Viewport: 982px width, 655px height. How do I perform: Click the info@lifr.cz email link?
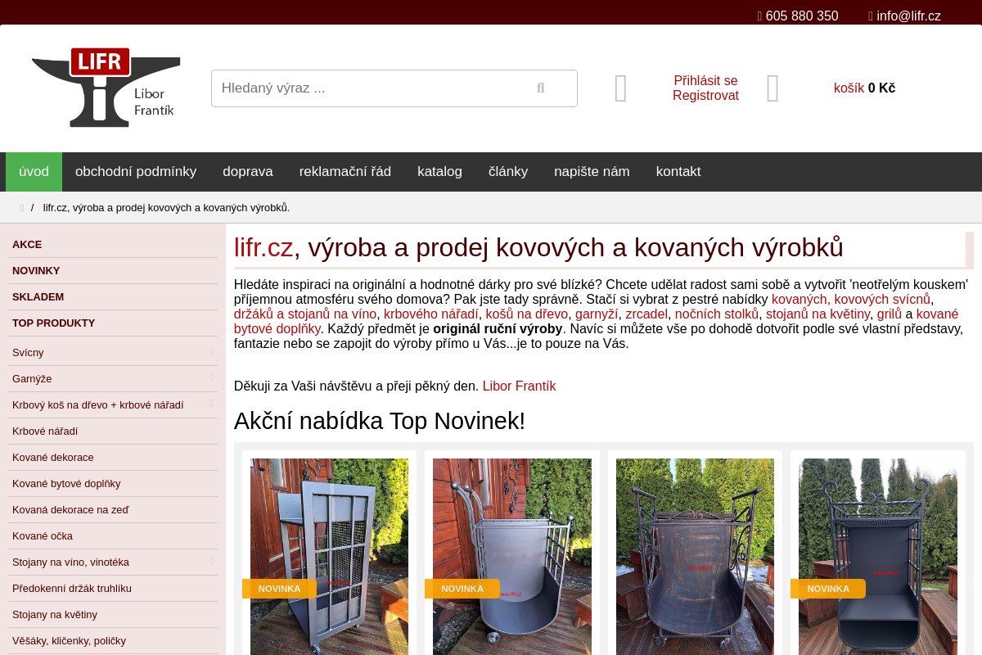pyautogui.click(x=908, y=16)
